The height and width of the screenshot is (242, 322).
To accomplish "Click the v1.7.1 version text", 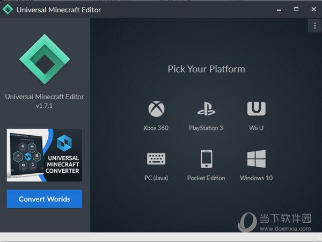I will [44, 106].
